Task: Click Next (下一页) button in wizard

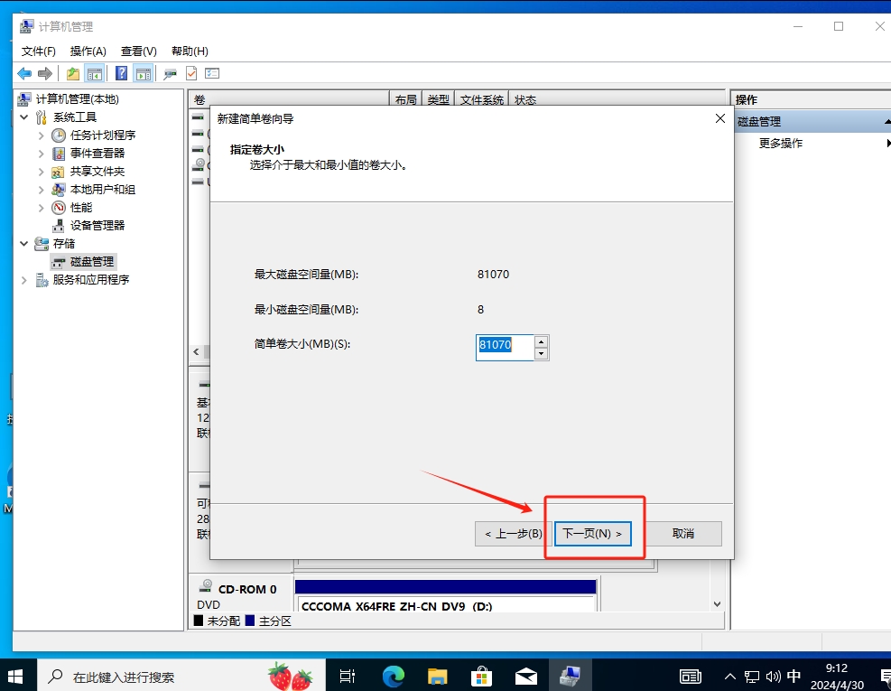Action: [x=593, y=534]
